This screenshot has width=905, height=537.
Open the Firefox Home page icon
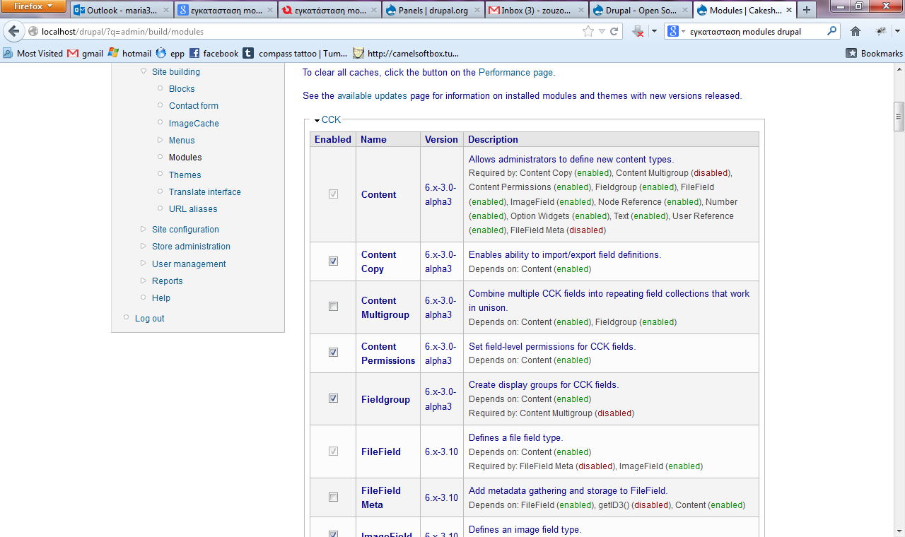point(856,31)
